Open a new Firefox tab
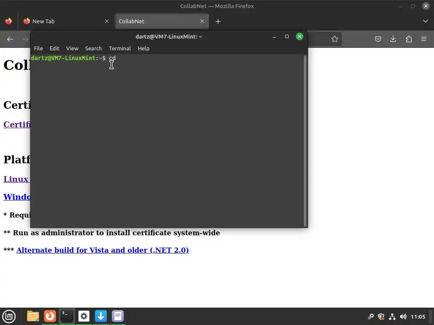The width and height of the screenshot is (434, 325). (218, 21)
